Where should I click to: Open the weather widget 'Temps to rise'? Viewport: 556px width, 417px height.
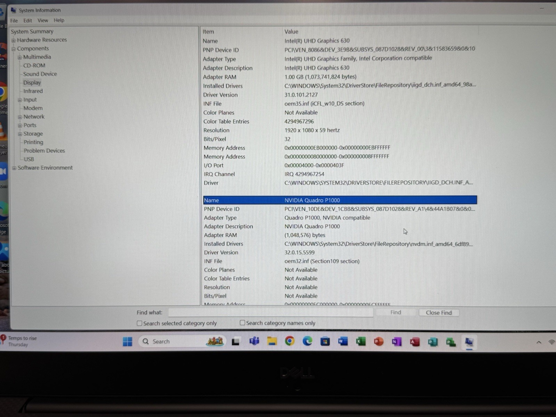click(x=19, y=341)
